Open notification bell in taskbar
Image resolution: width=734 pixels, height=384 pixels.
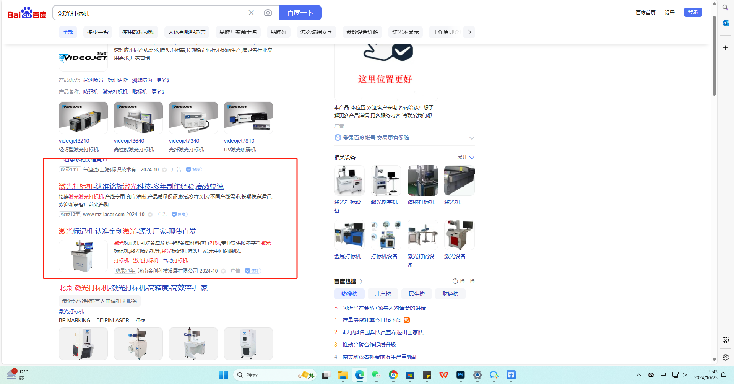(723, 375)
